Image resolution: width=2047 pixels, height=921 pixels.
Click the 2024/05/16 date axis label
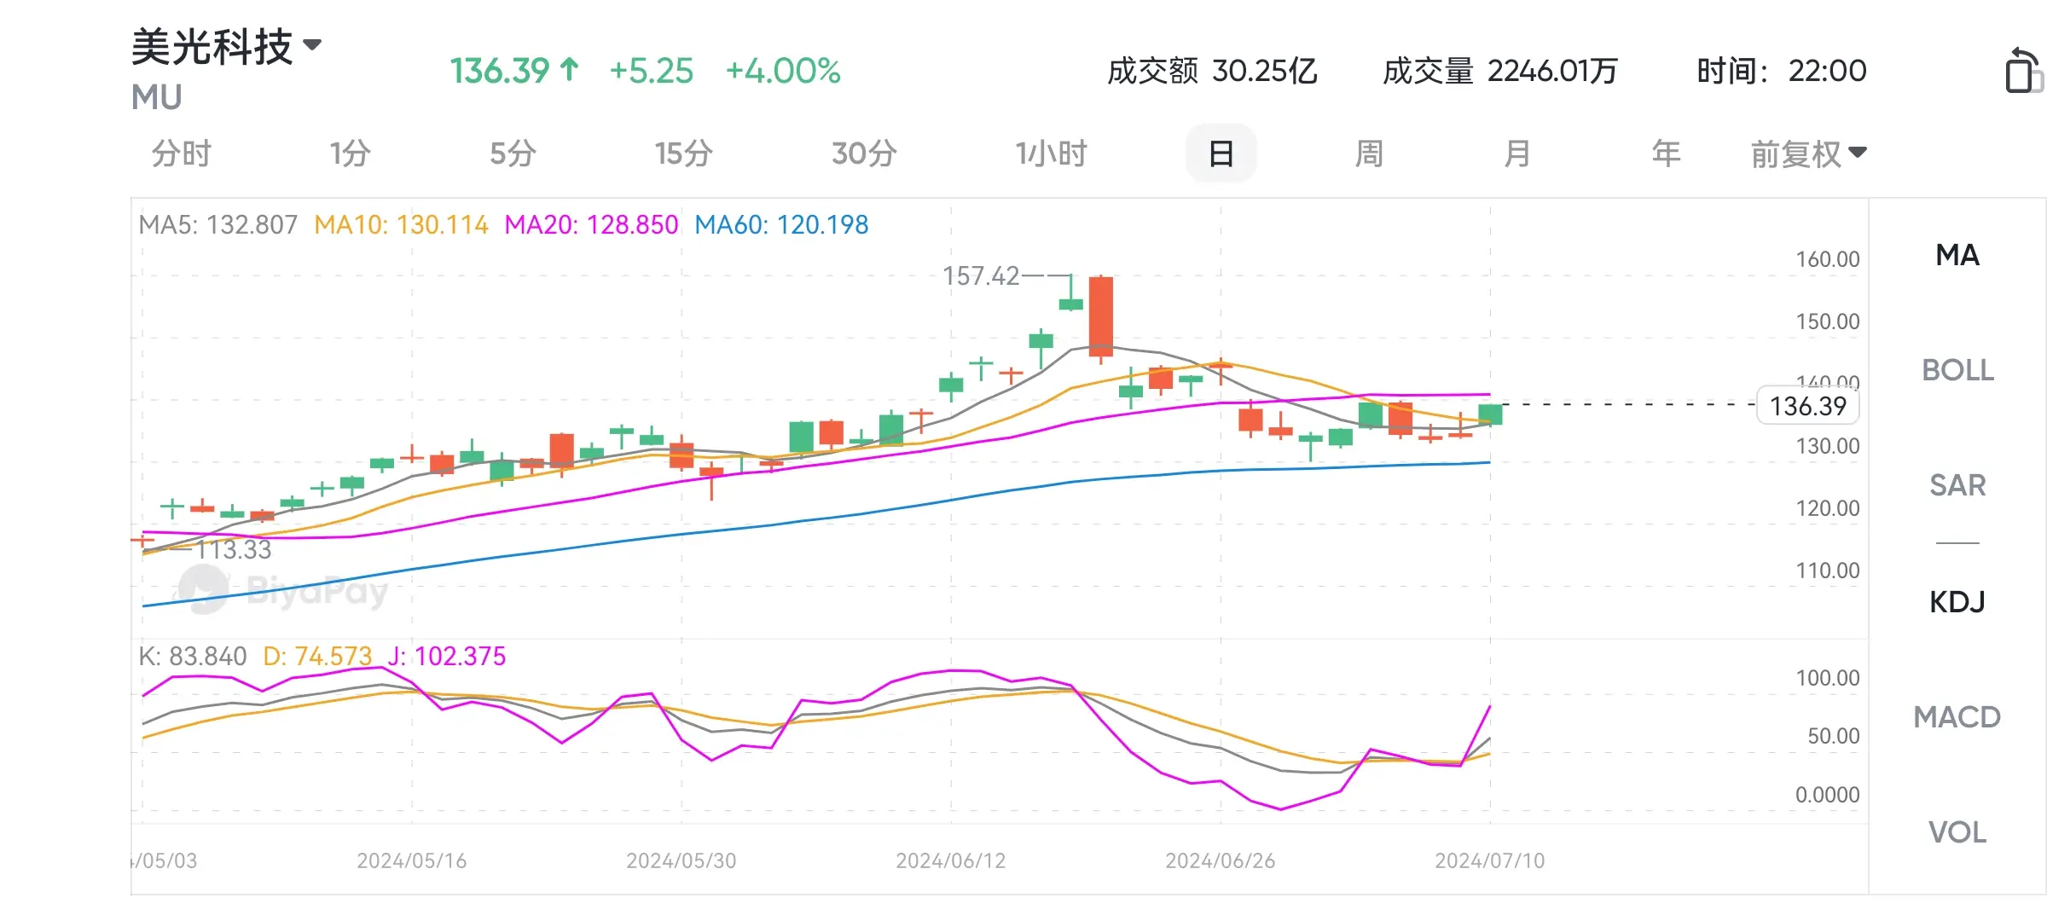(412, 860)
